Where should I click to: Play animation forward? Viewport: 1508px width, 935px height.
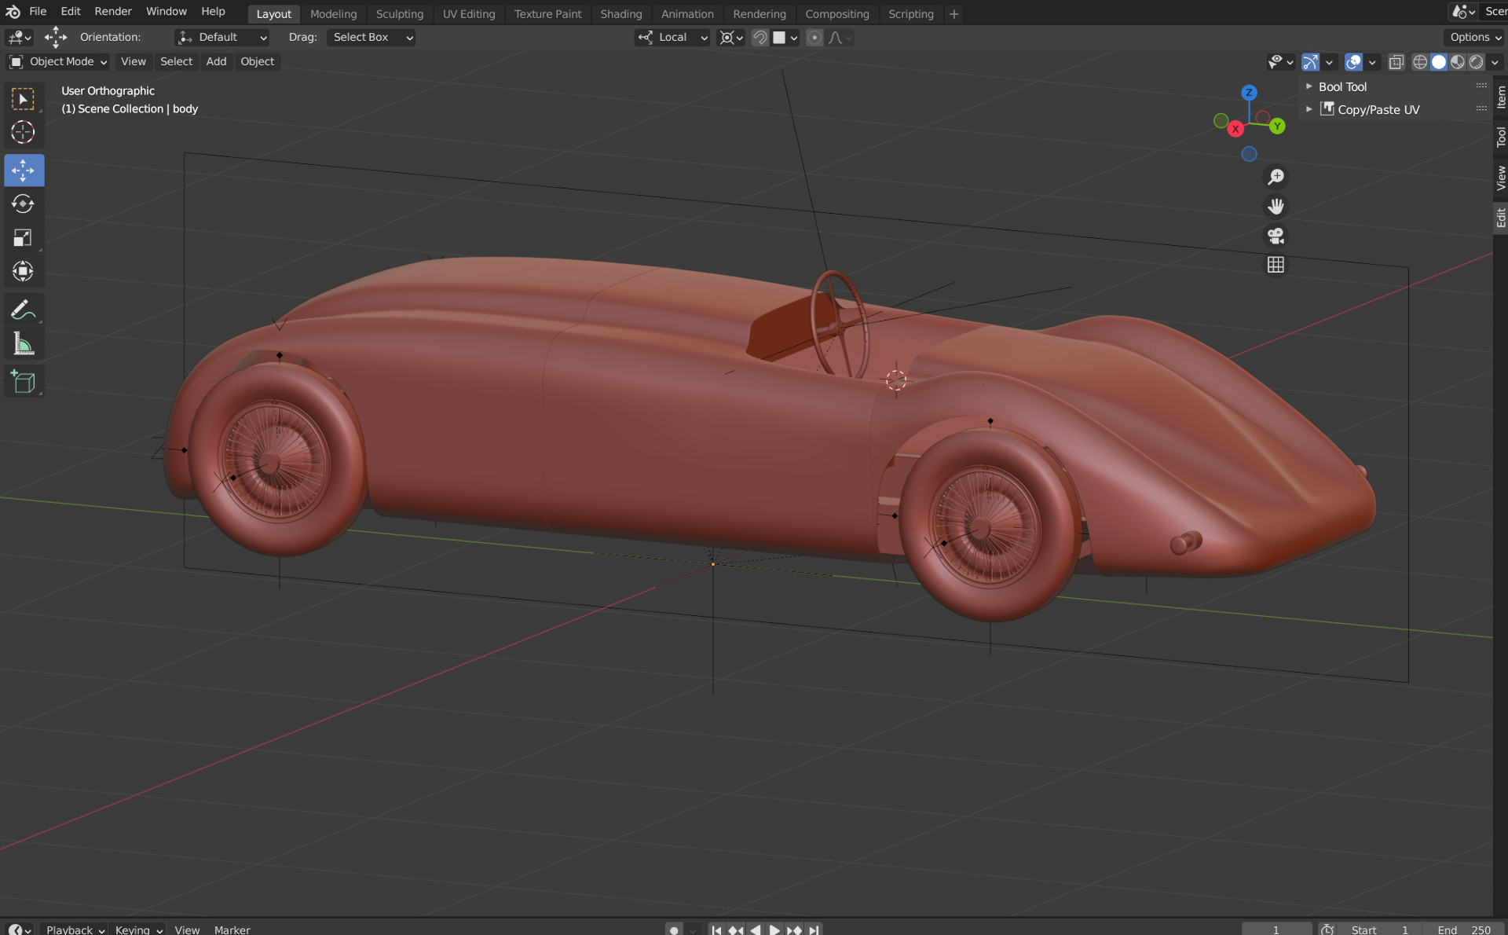pyautogui.click(x=774, y=929)
